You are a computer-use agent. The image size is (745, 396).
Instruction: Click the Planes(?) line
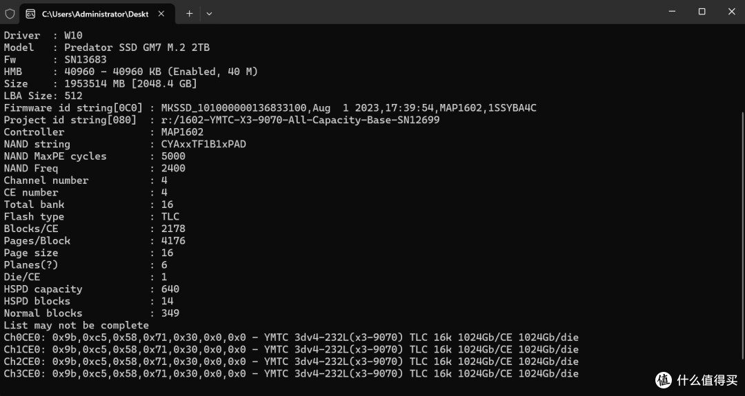pyautogui.click(x=86, y=265)
